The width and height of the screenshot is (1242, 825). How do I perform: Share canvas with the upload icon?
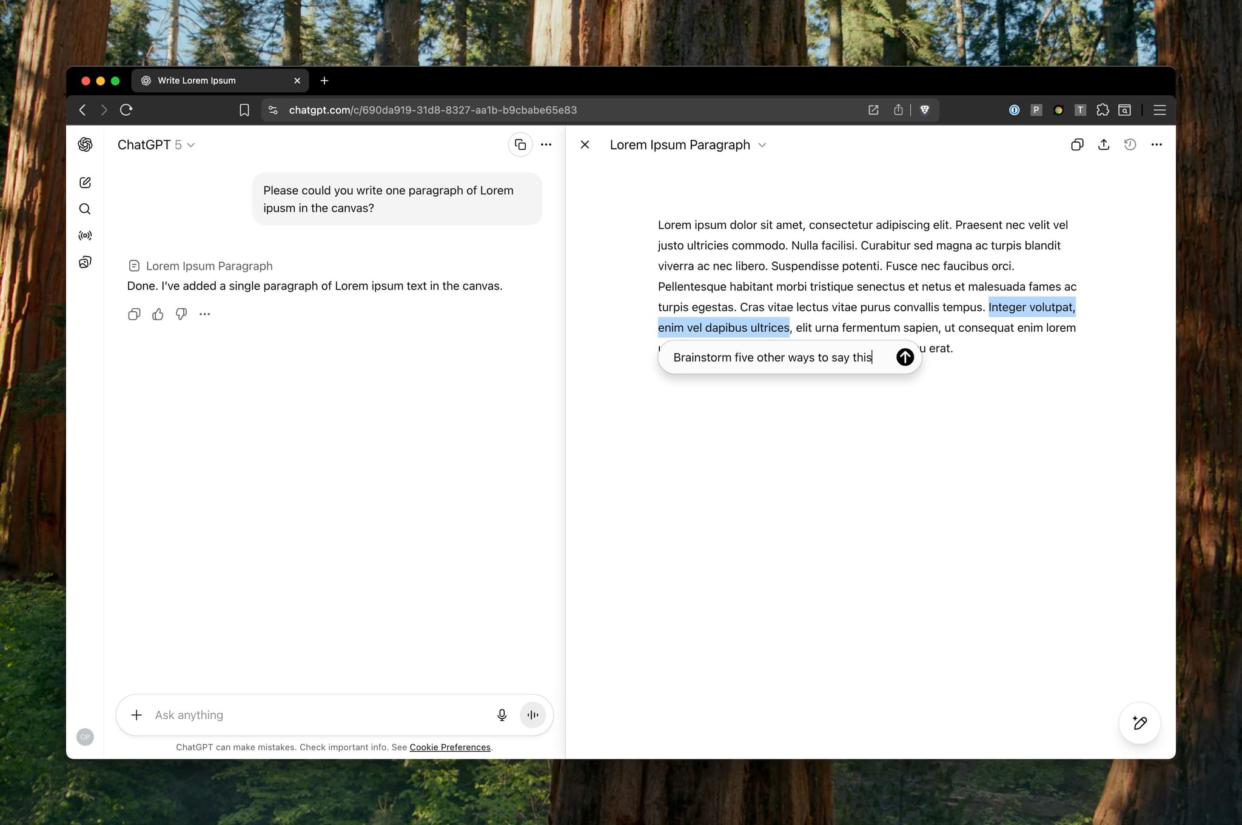pyautogui.click(x=1104, y=145)
